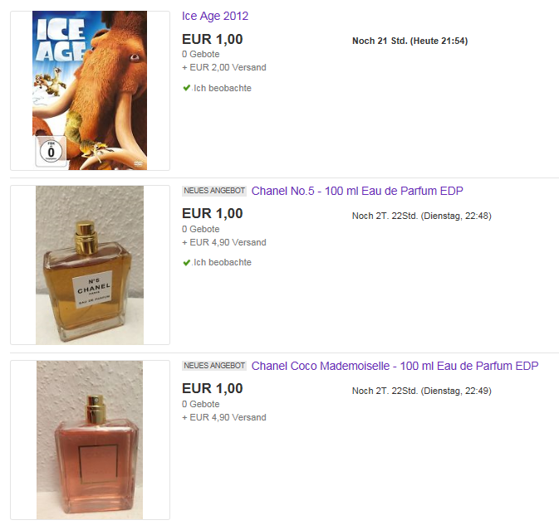
Task: Click EUR 1,00 price of Coco Mademoiselle
Action: 213,388
